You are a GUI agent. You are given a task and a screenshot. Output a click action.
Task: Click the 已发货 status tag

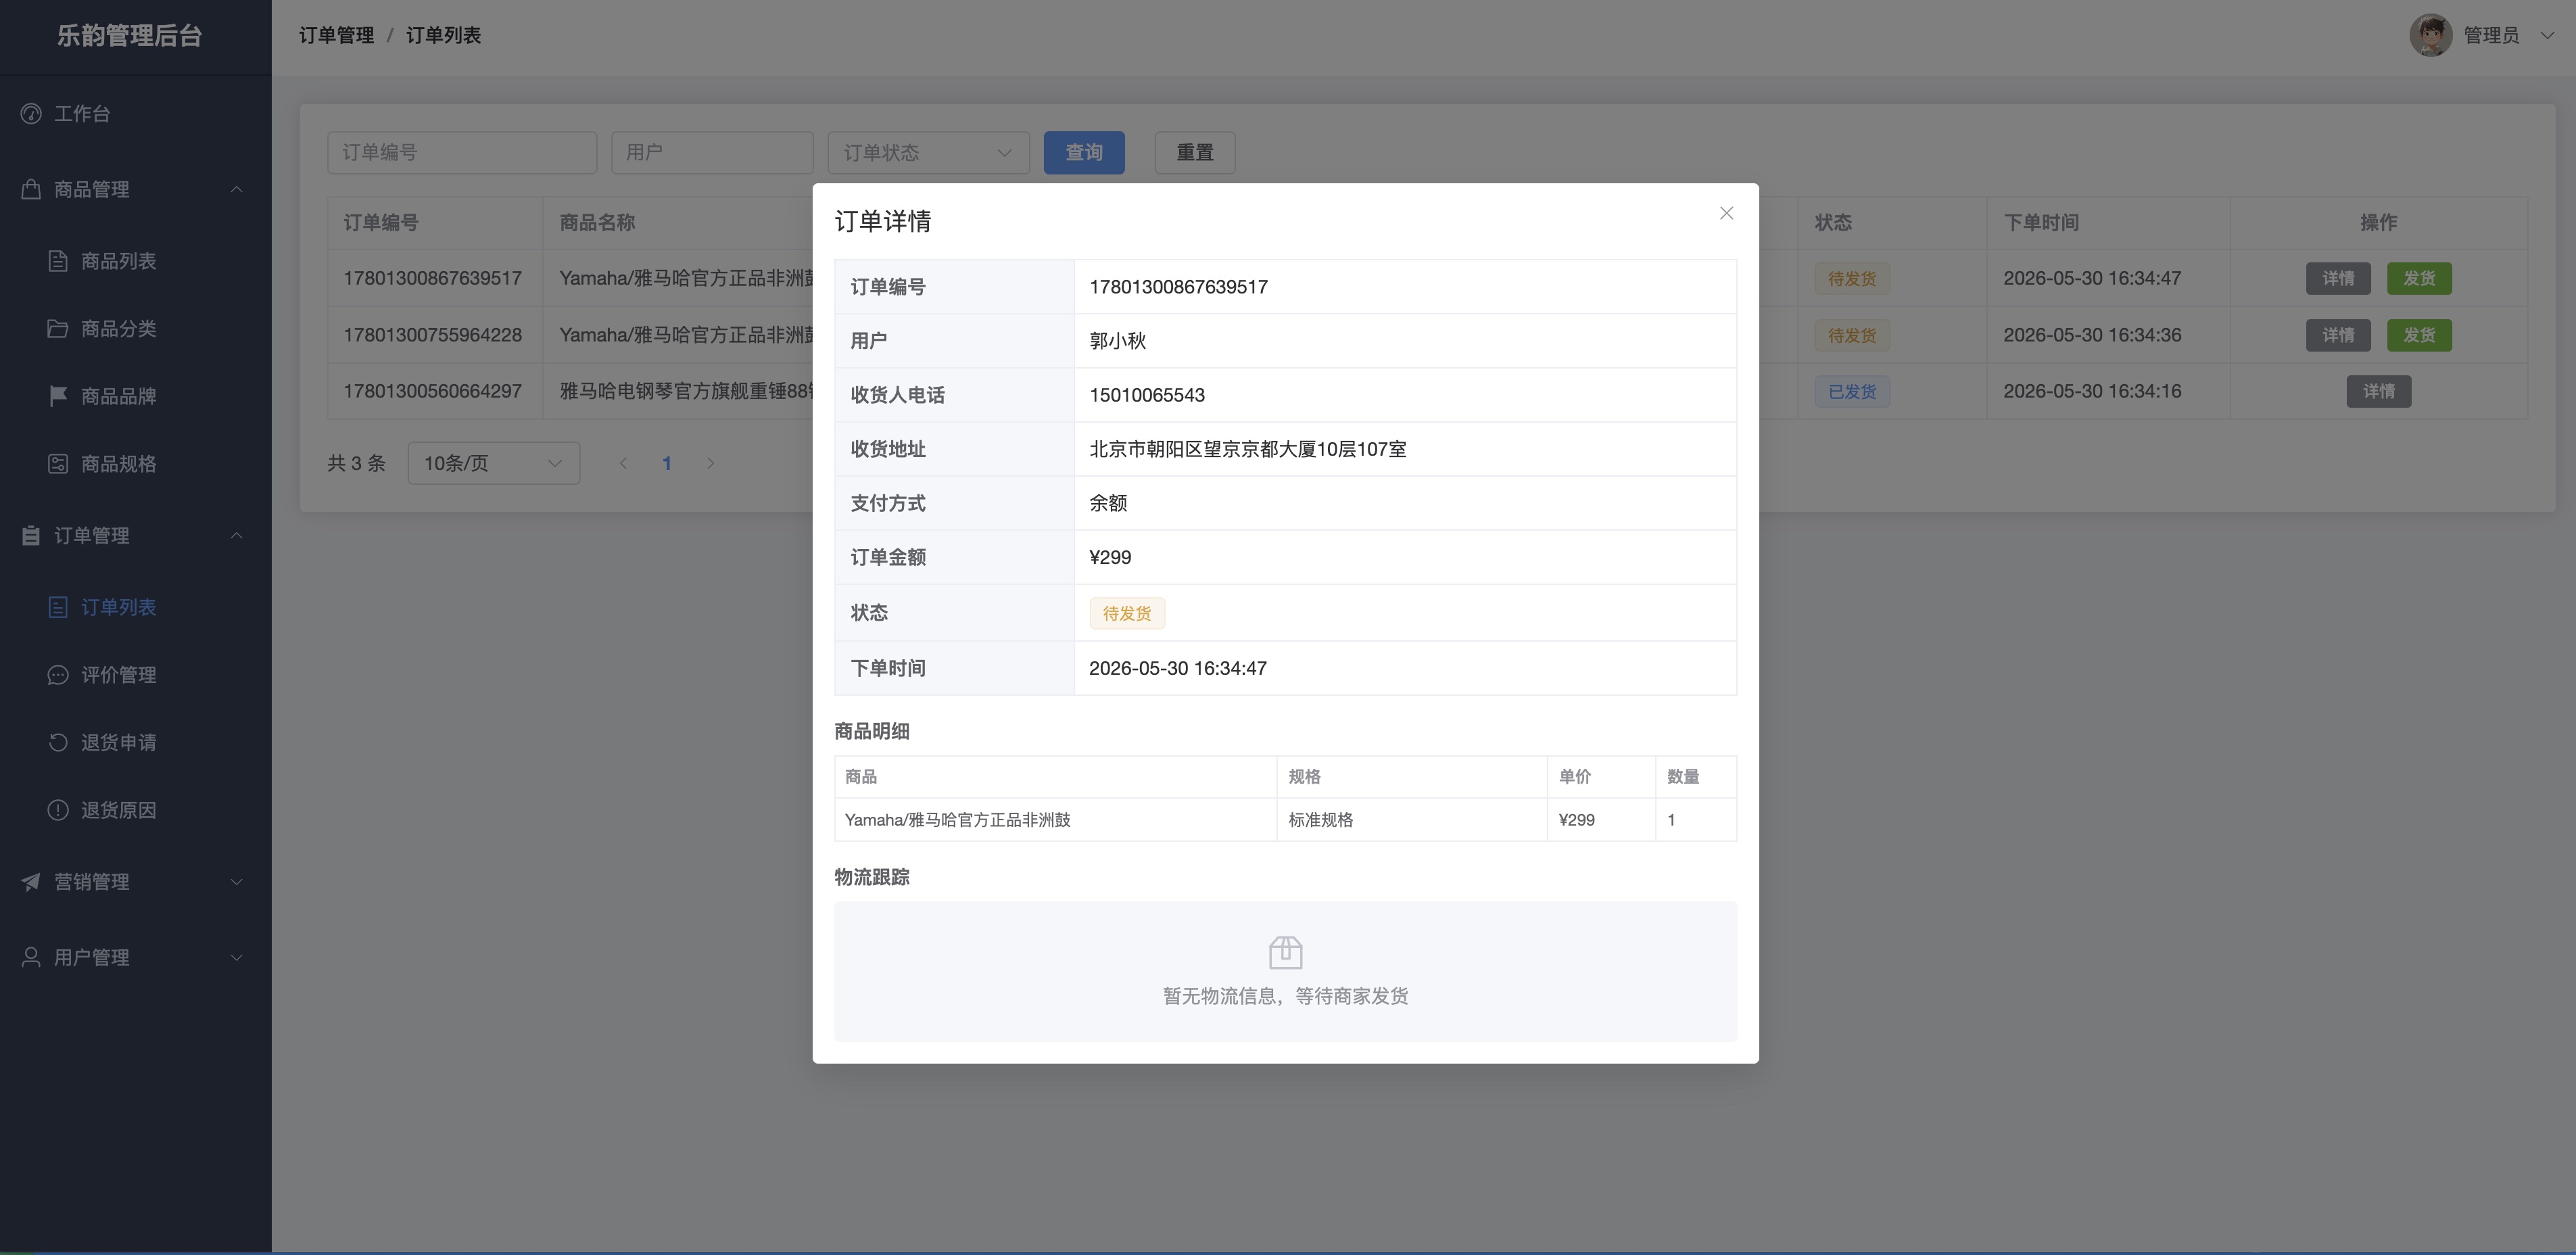pyautogui.click(x=1852, y=391)
